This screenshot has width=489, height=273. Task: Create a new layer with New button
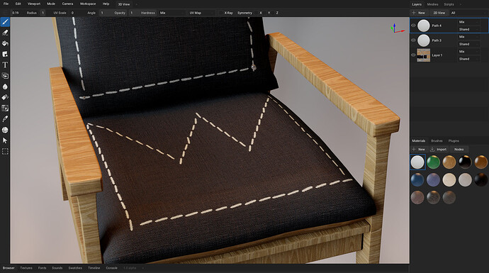[x=419, y=13]
